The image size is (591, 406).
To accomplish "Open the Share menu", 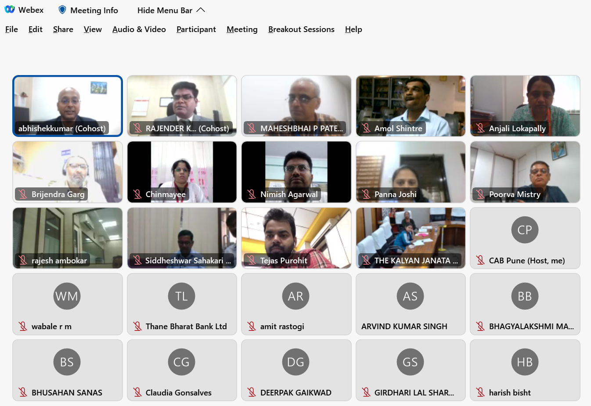I will pos(63,29).
